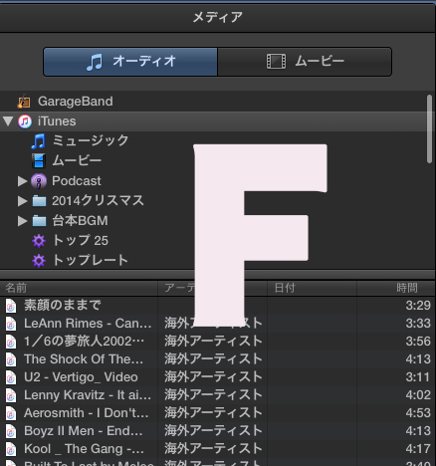The image size is (436, 466).
Task: Click file icon for Aerosmith track
Action: pos(11,413)
